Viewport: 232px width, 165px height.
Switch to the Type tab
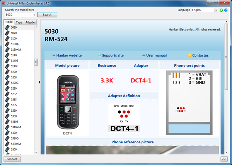pyautogui.click(x=19, y=22)
